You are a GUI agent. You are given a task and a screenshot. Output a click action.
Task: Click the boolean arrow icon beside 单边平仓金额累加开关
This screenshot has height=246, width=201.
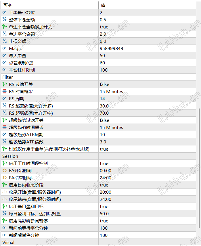(x=5, y=27)
